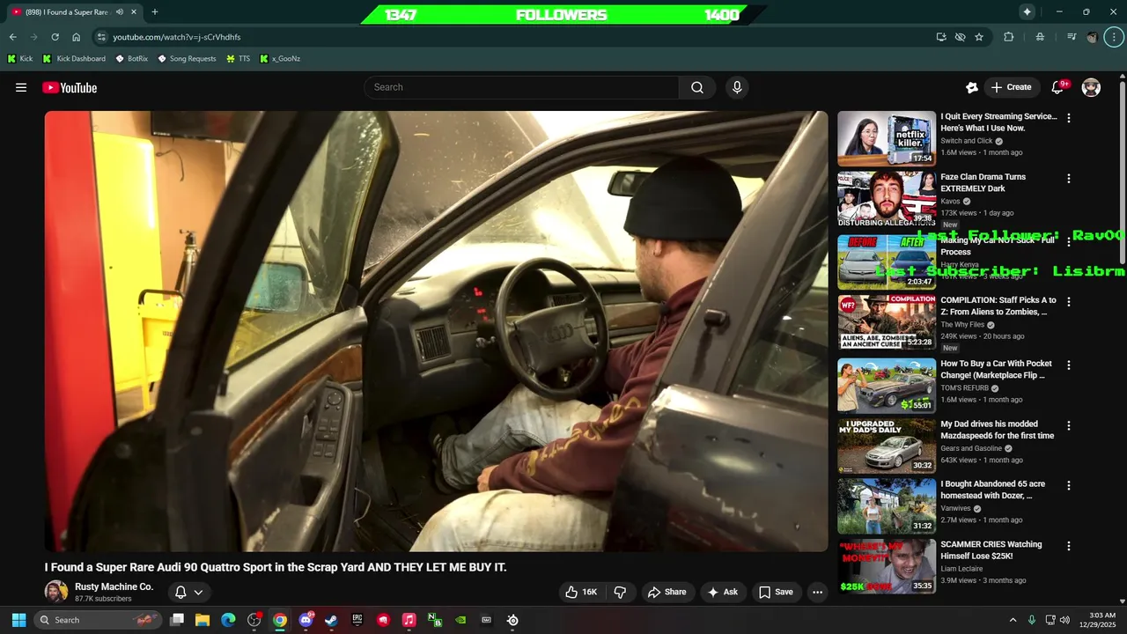Open YouTube notifications bell
The image size is (1127, 634).
coord(1058,87)
